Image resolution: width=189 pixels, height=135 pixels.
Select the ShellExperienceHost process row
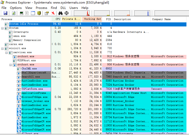[x=93, y=73]
